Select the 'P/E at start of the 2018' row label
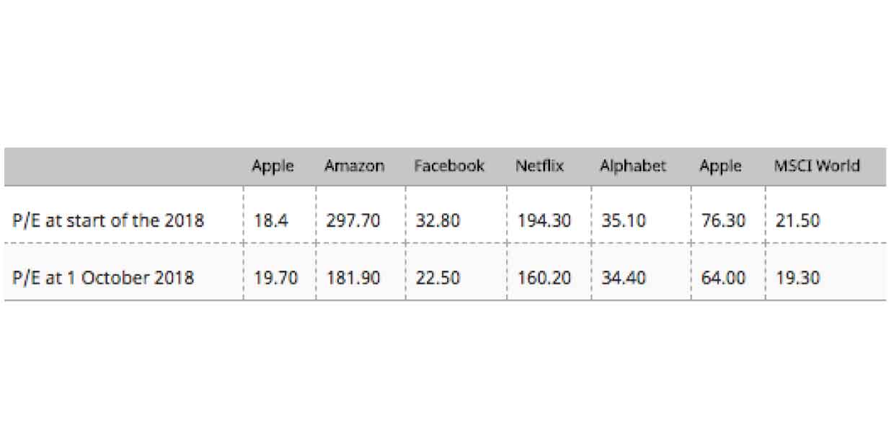Viewport: 894px width, 432px height. pyautogui.click(x=108, y=220)
